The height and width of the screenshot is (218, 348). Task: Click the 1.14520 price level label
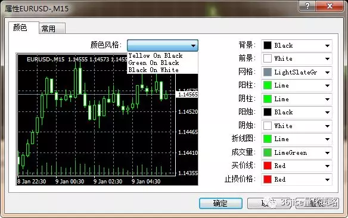188,112
